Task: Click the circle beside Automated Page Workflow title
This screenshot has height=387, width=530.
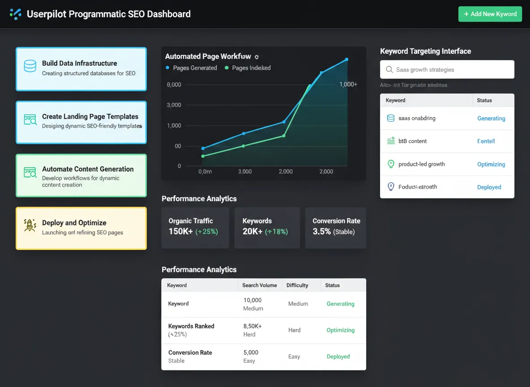Action: click(x=256, y=57)
